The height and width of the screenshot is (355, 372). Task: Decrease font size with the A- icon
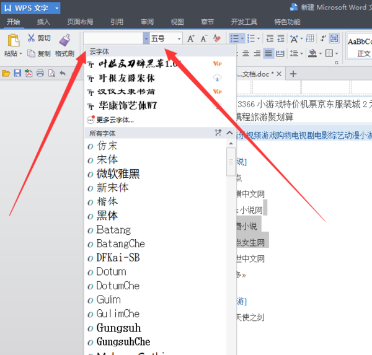click(204, 38)
